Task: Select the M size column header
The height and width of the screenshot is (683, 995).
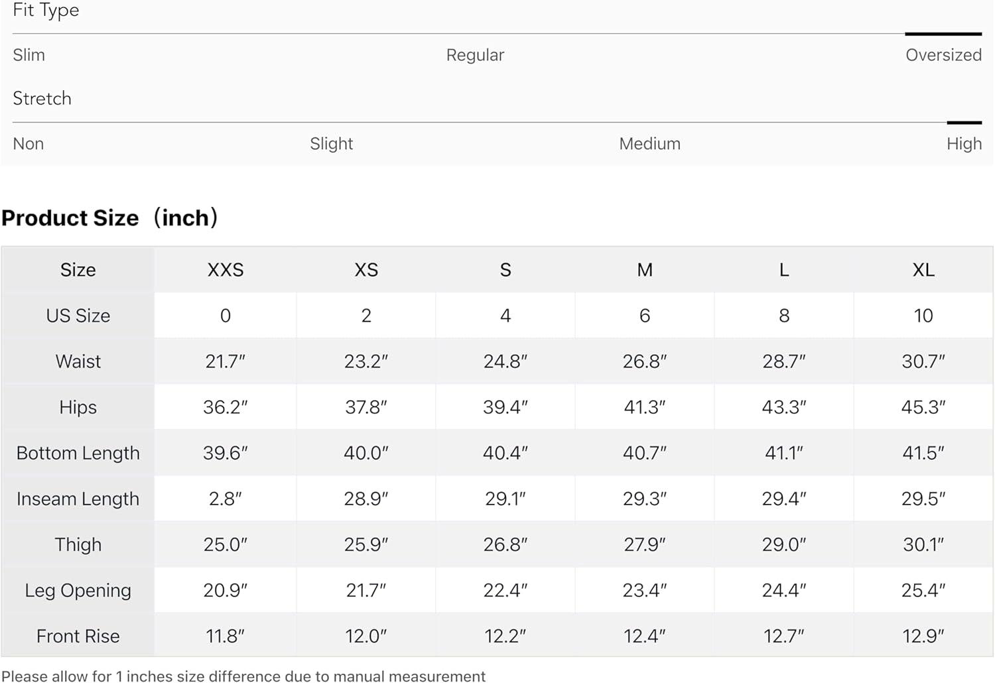Action: tap(645, 270)
